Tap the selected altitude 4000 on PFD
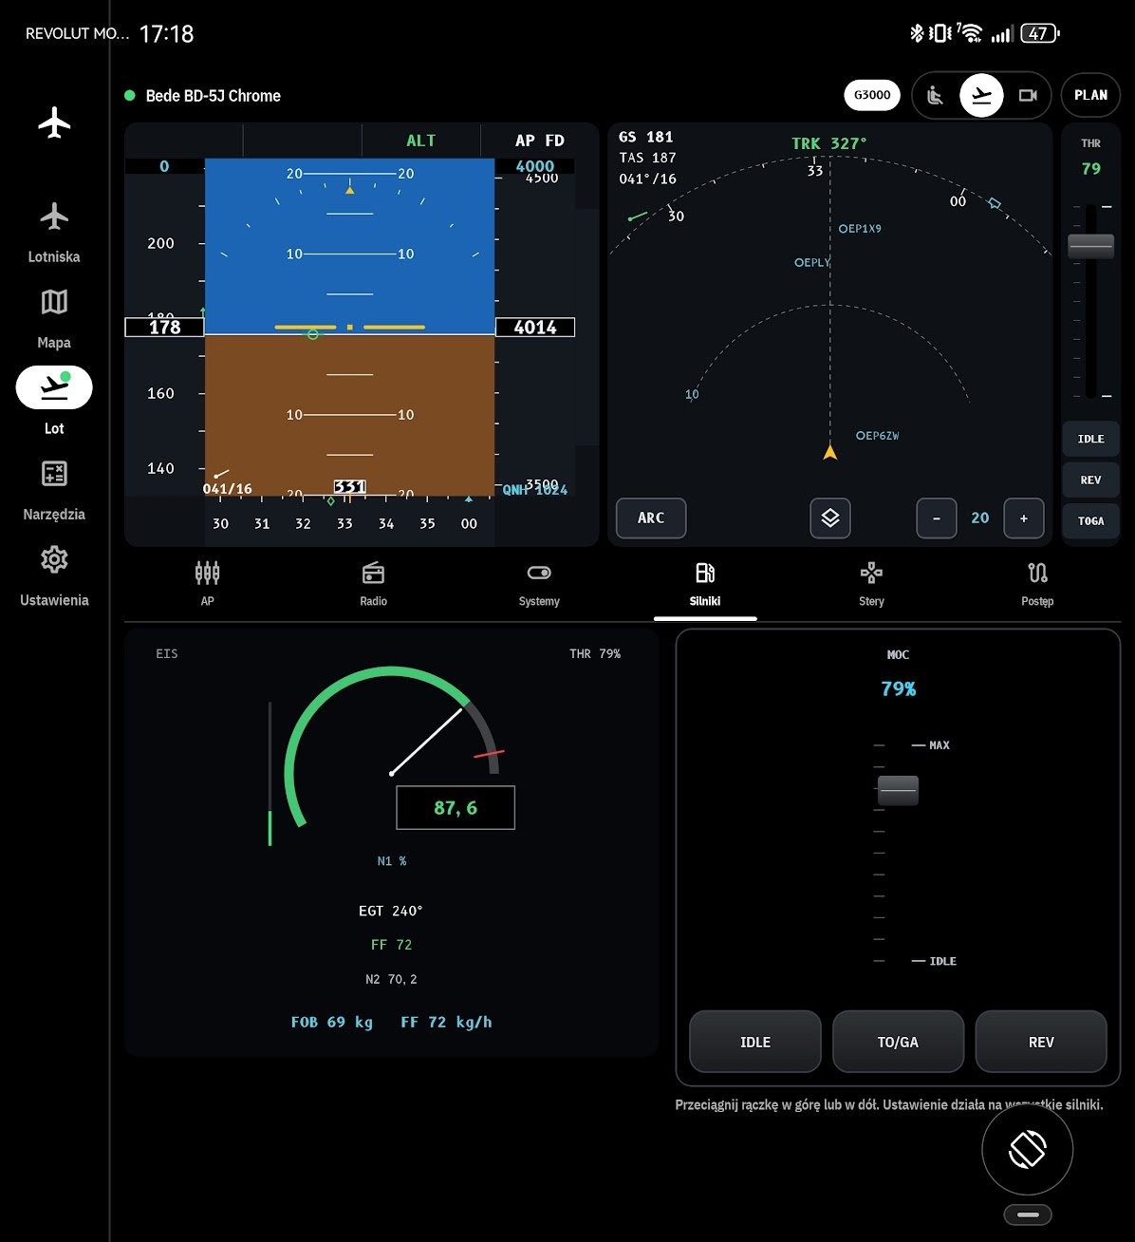Viewport: 1135px width, 1242px height. coord(535,166)
